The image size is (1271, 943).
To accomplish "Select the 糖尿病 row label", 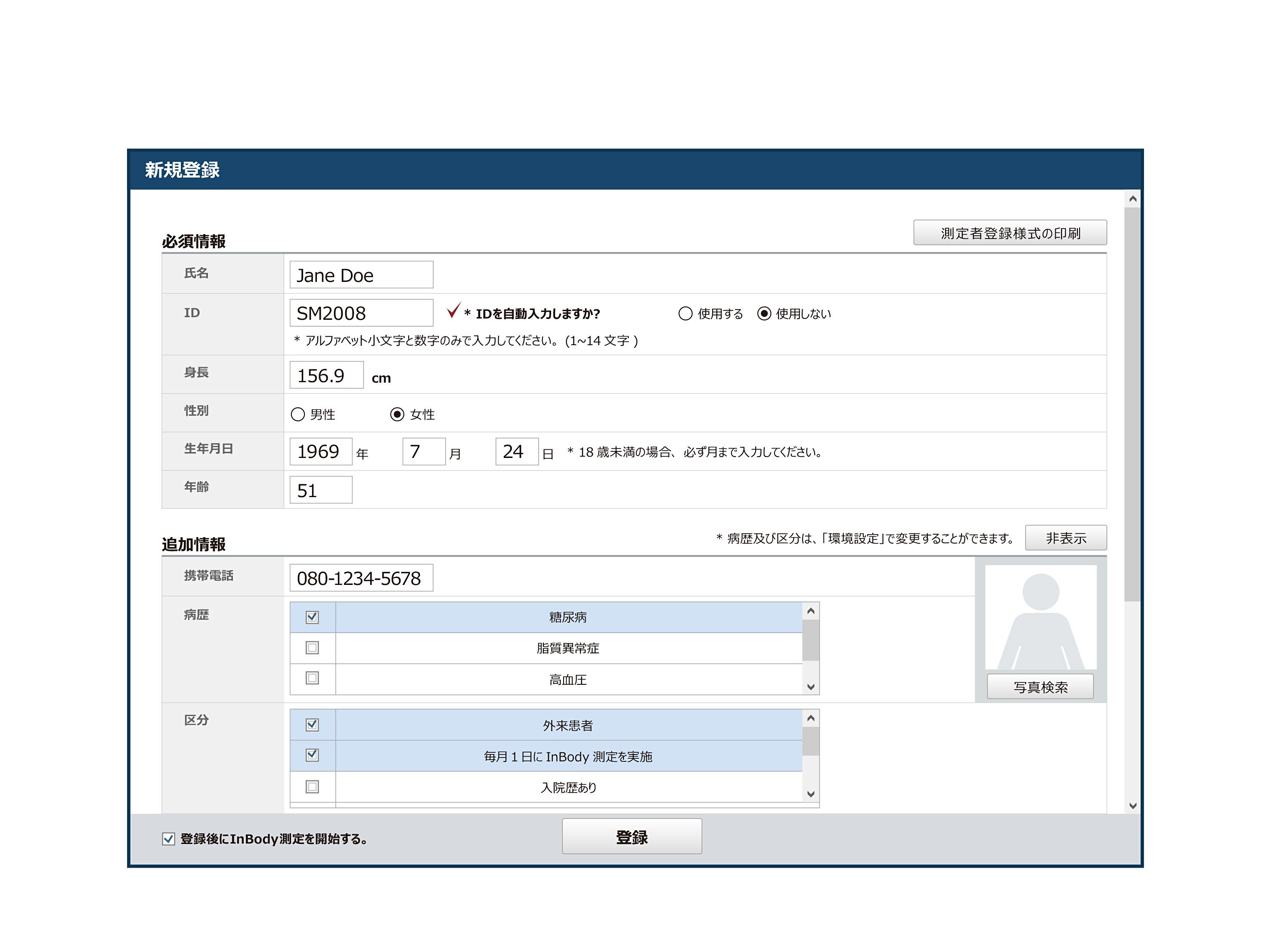I will (567, 617).
